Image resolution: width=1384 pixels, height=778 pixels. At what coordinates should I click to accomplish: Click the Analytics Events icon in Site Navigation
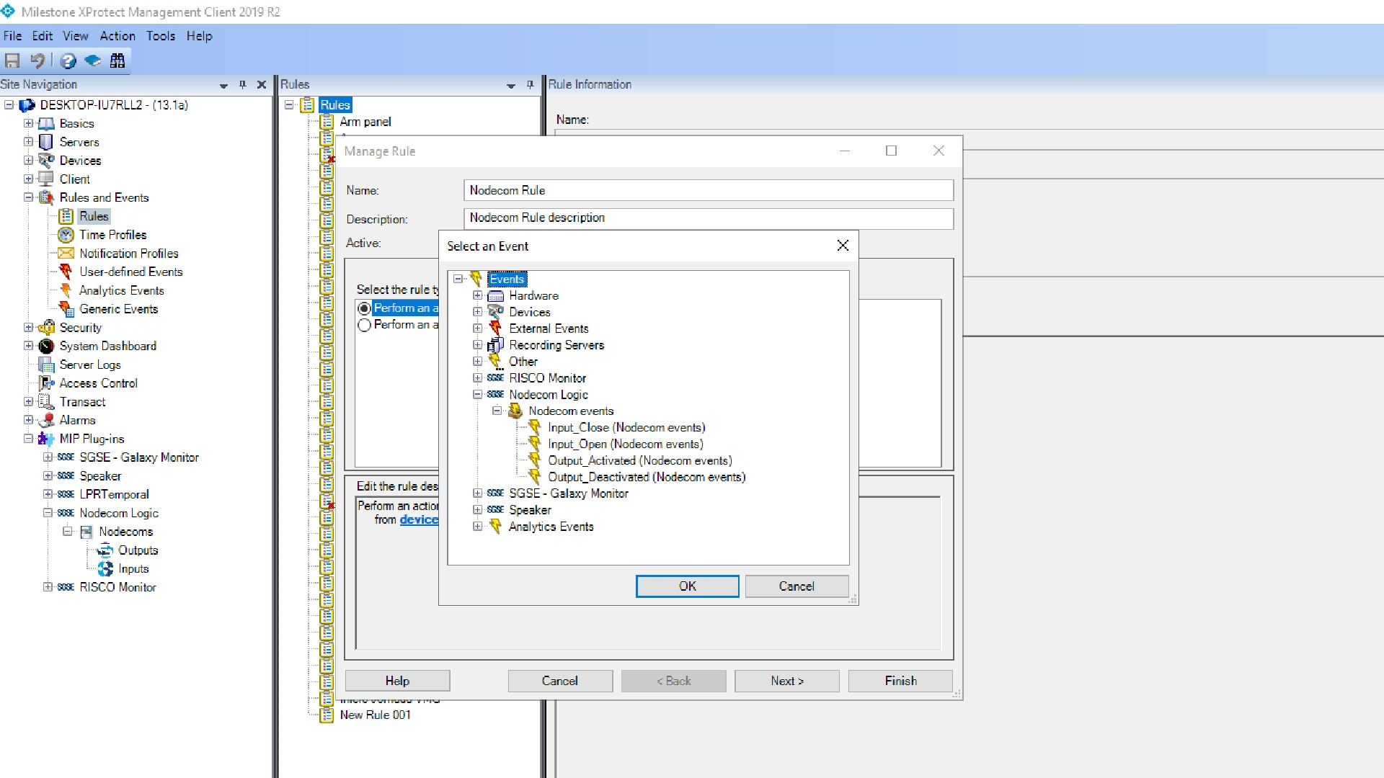coord(66,290)
